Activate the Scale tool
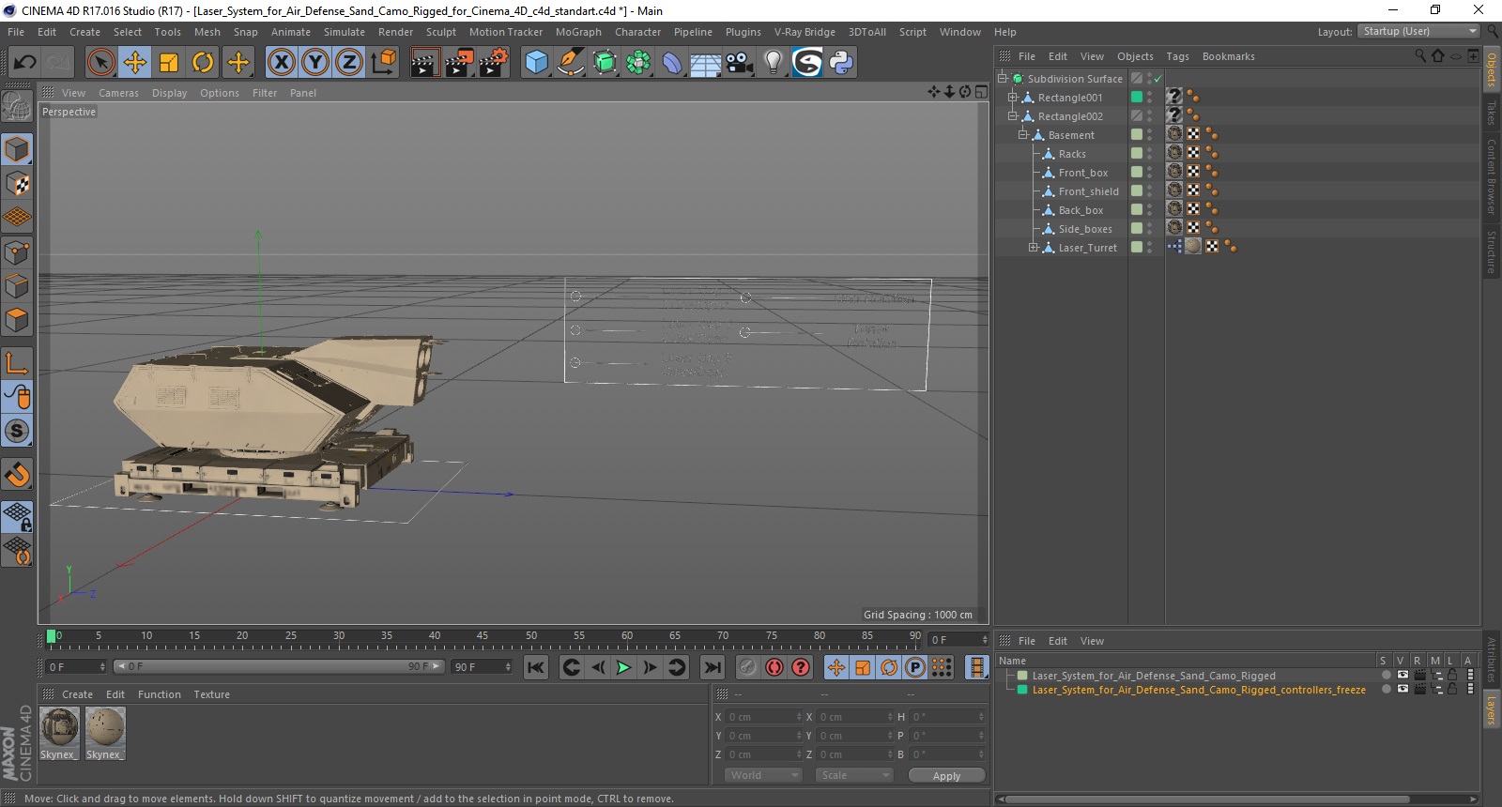The image size is (1502, 807). [x=169, y=63]
